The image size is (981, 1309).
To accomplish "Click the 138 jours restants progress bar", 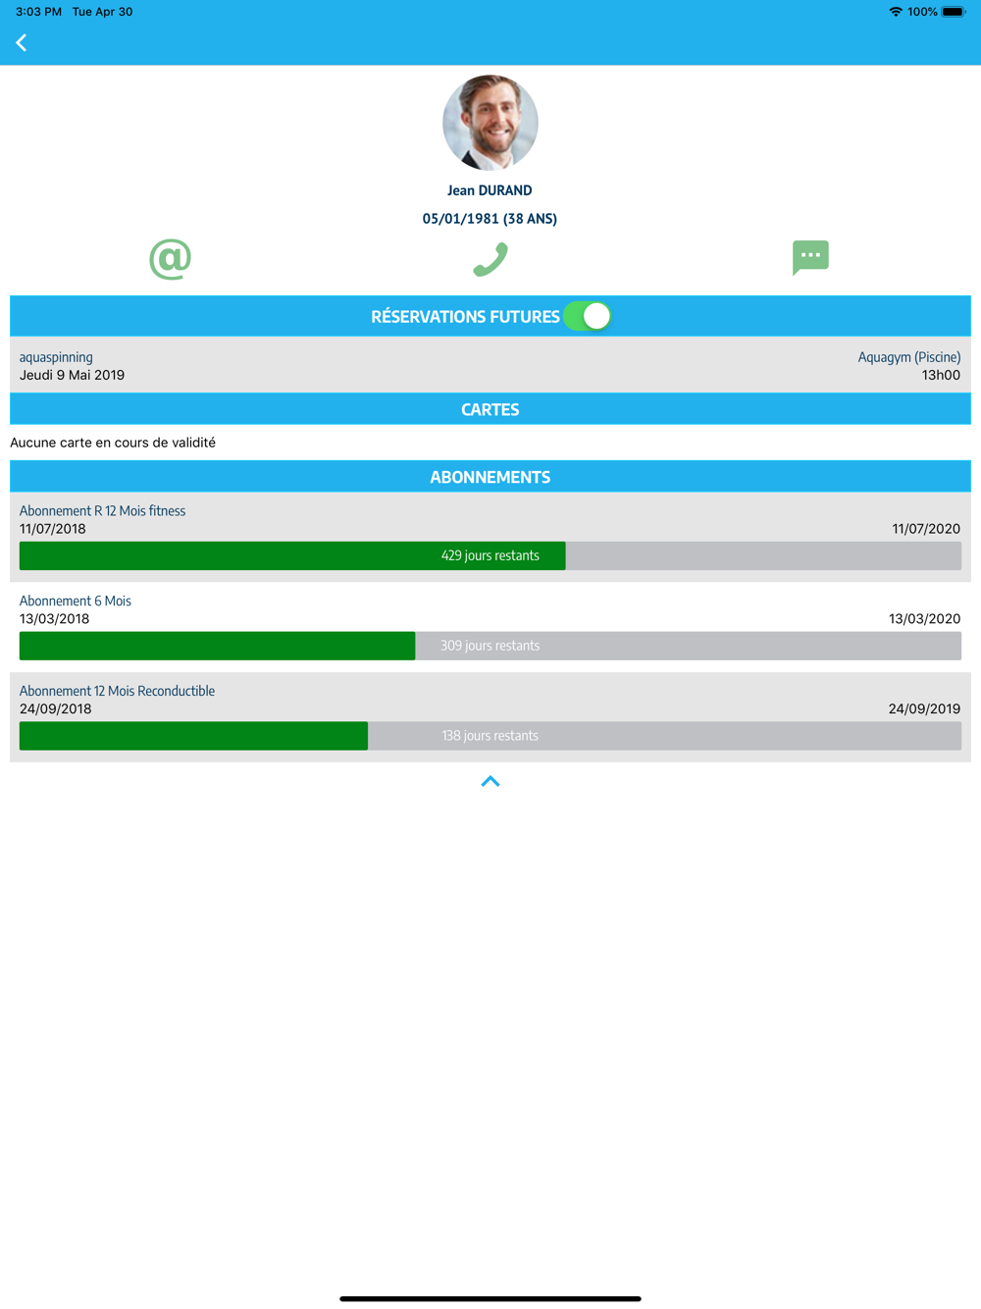I will 490,736.
